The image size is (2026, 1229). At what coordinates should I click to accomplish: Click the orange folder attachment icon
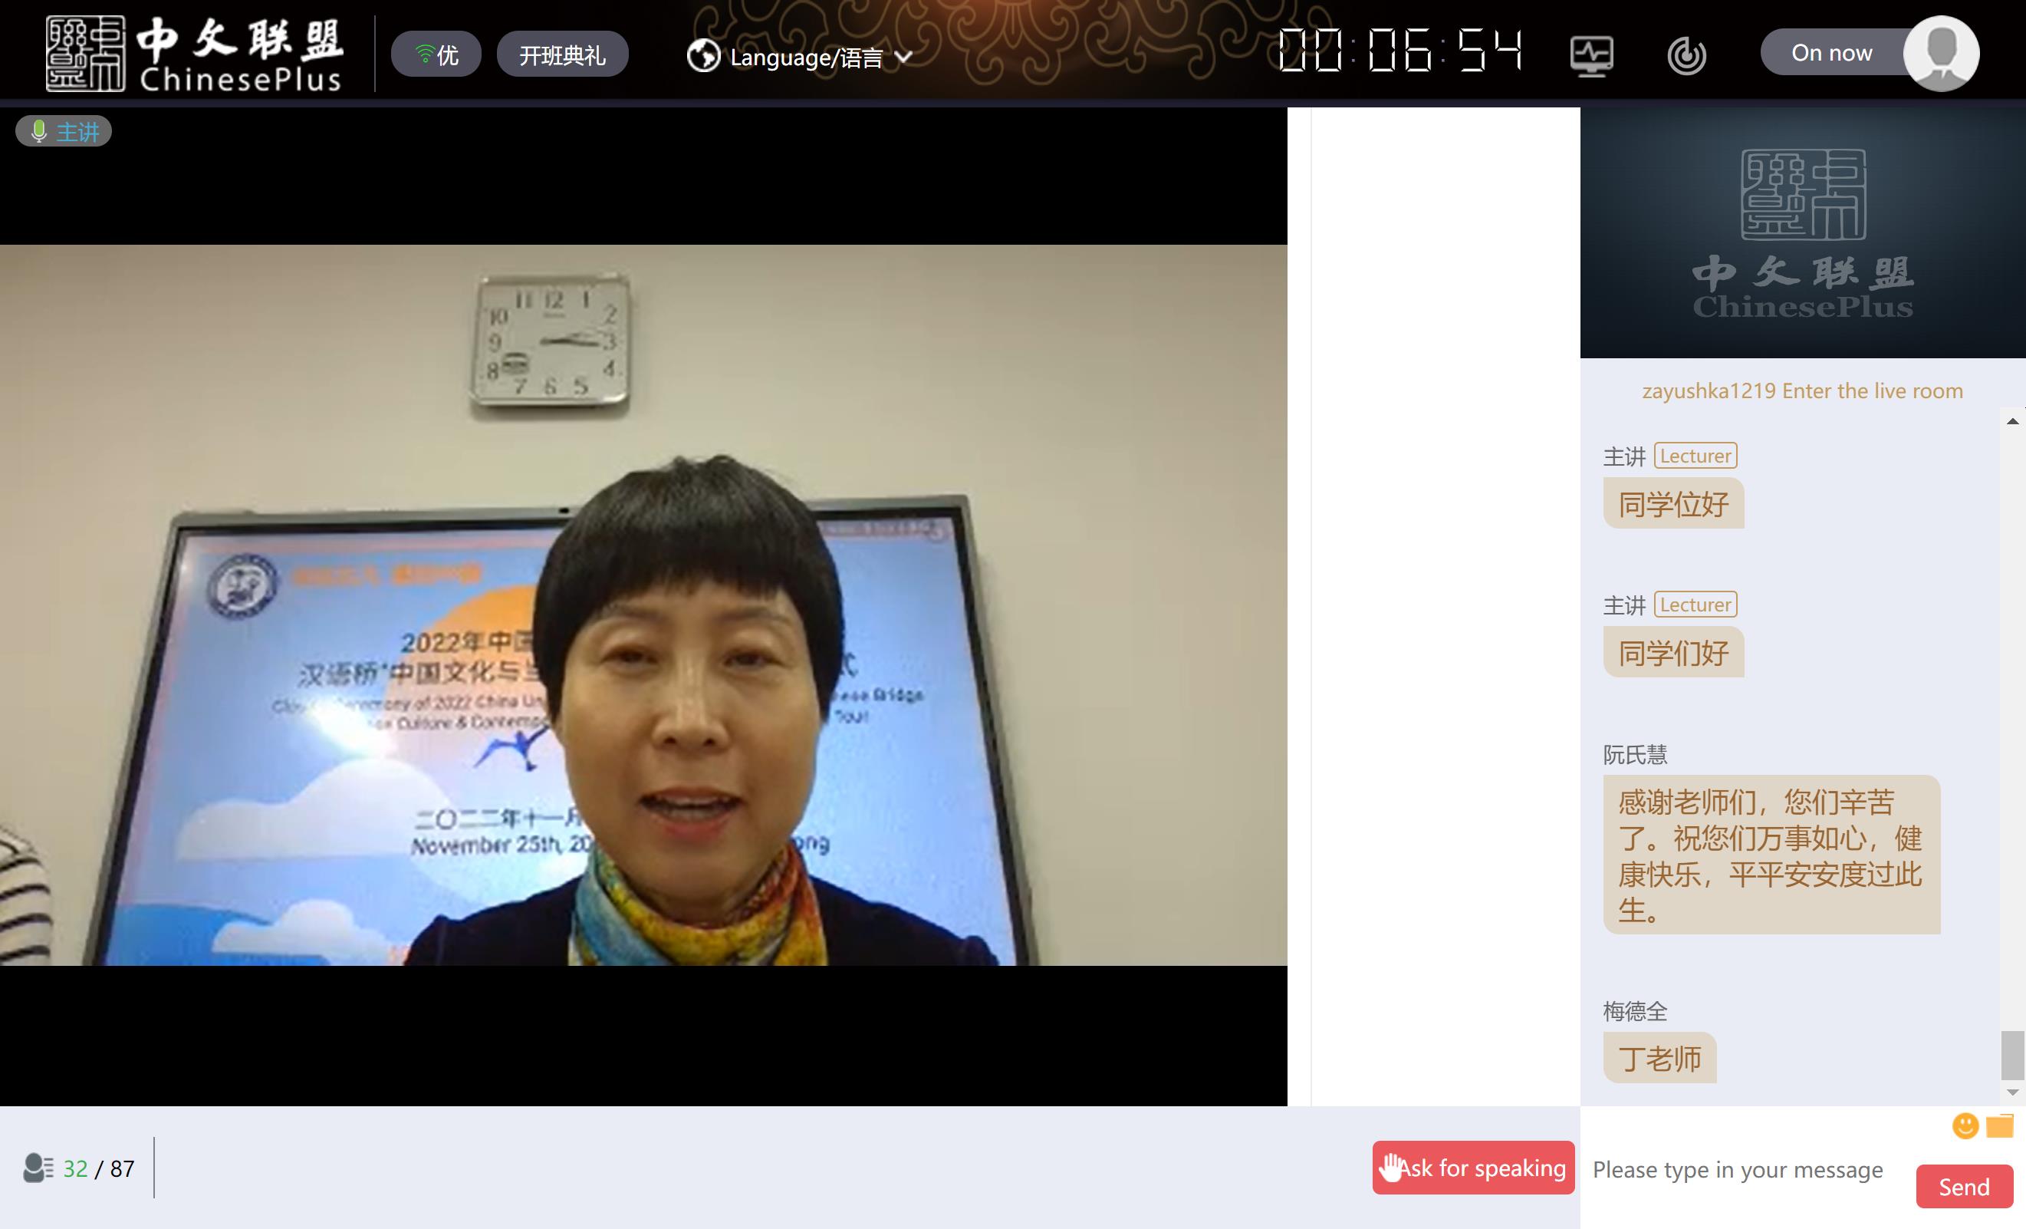click(x=2000, y=1125)
